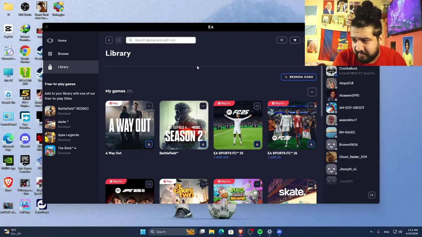Collapse the friends panel arrow icon
422x237 pixels.
(372, 195)
